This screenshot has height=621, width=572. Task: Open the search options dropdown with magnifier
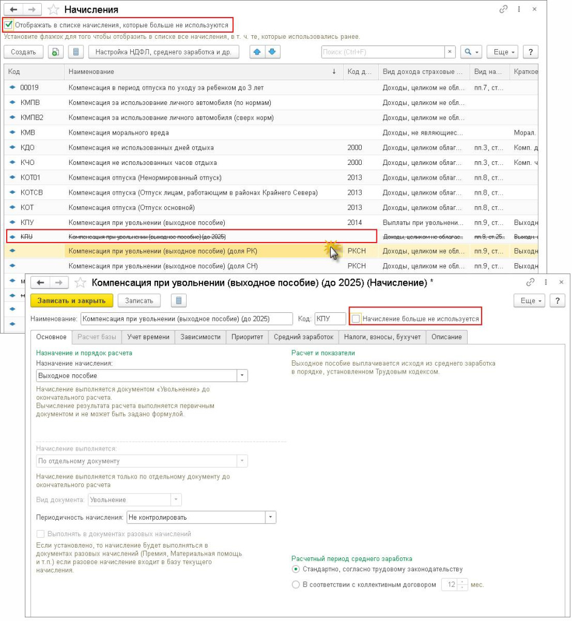click(x=471, y=52)
